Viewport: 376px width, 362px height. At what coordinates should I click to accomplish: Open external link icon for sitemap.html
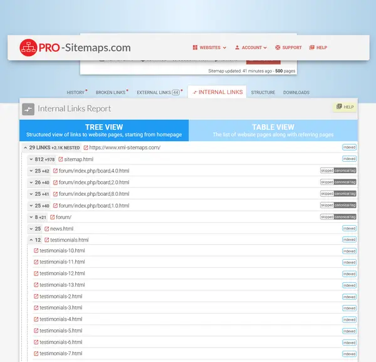(61, 159)
